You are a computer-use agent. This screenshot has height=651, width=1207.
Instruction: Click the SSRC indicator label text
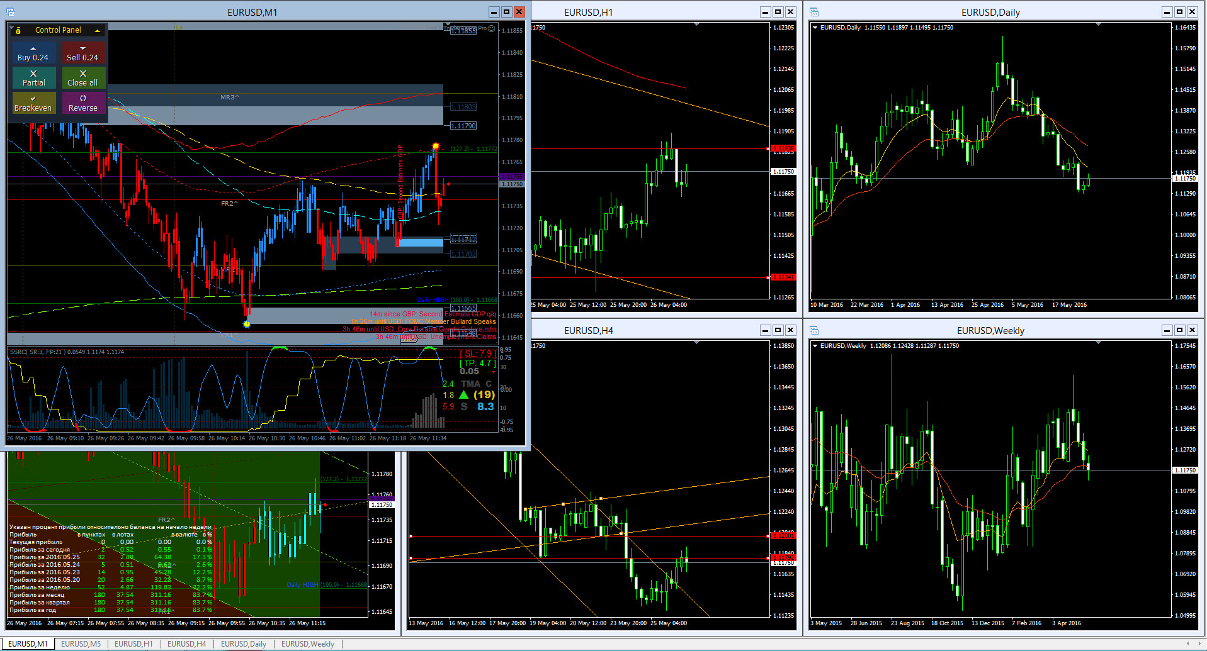click(67, 352)
